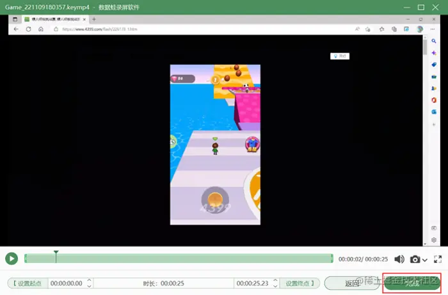Click the green 完成 finish button
Screen dimensions: 448x295
[412, 283]
